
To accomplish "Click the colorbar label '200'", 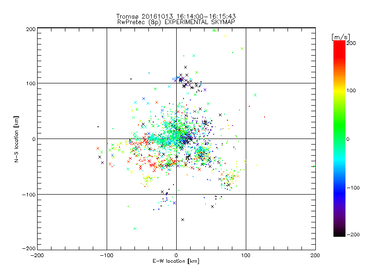I will tap(351, 43).
